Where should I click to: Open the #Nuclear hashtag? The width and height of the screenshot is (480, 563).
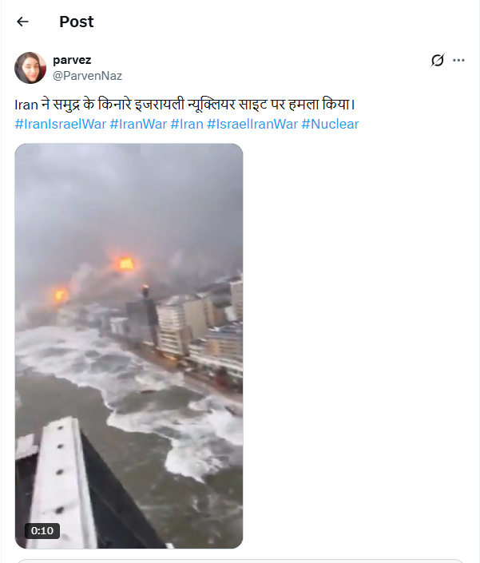coord(330,124)
